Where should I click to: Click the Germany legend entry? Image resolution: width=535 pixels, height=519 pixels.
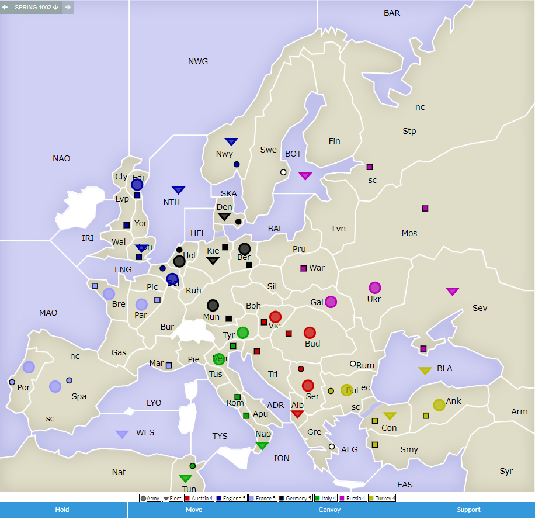click(x=296, y=499)
